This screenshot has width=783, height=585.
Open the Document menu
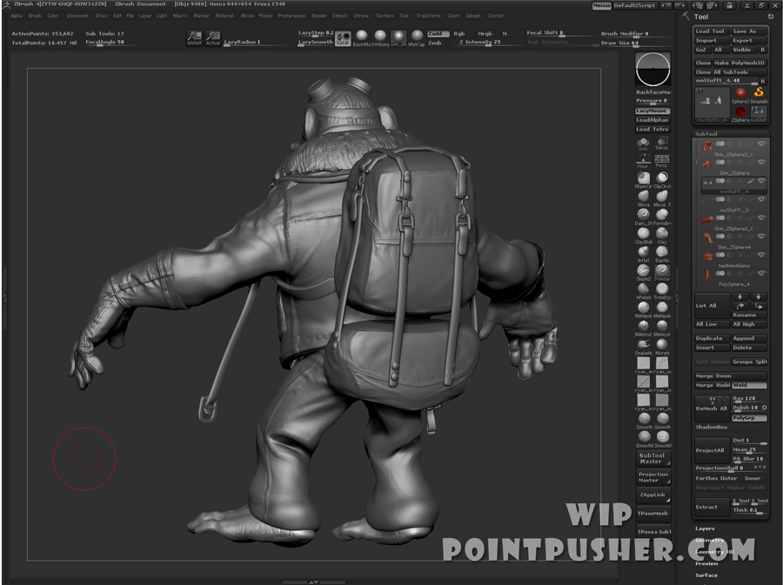(77, 16)
